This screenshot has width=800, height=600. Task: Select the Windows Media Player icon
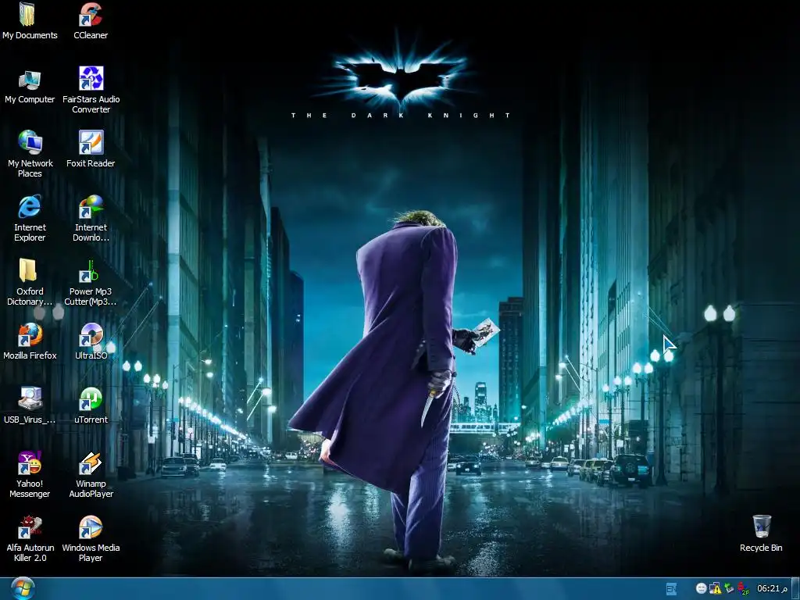[91, 527]
